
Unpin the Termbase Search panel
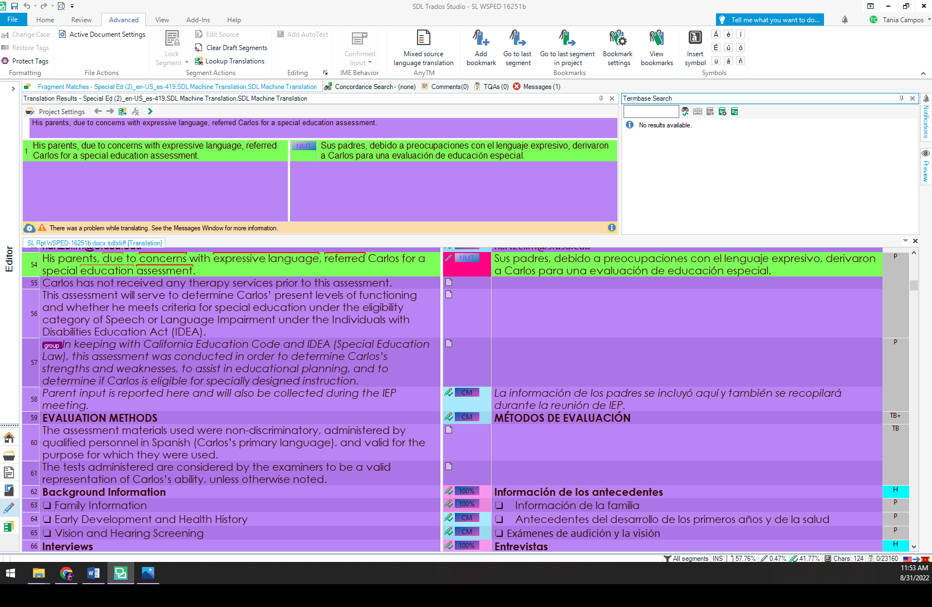pos(902,98)
